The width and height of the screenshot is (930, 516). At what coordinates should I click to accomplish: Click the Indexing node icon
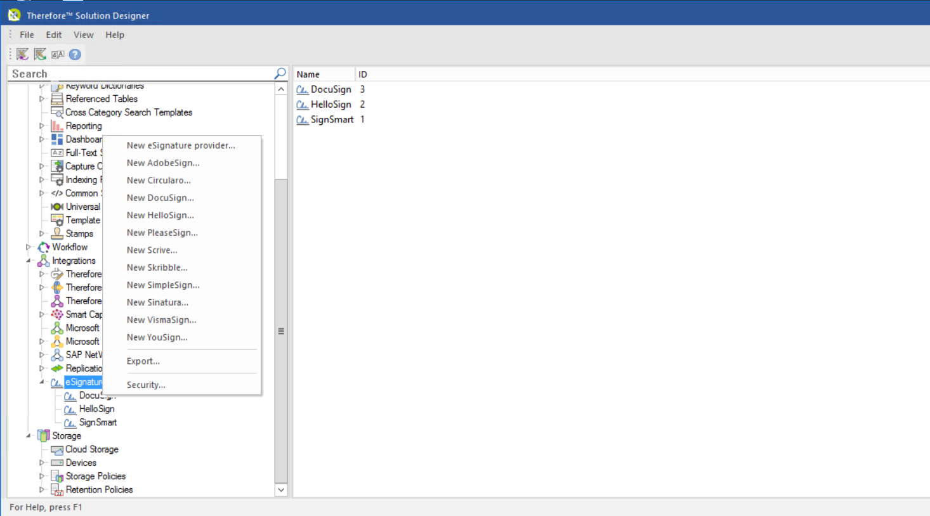pyautogui.click(x=57, y=179)
